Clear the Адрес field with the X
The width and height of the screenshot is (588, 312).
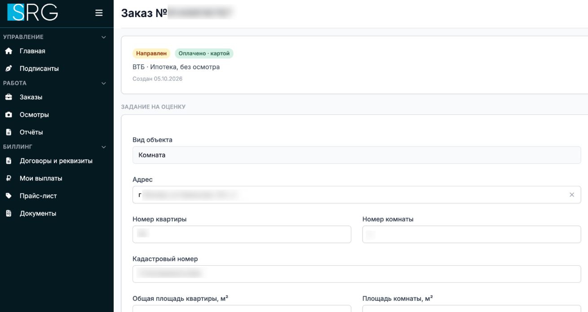pyautogui.click(x=572, y=195)
